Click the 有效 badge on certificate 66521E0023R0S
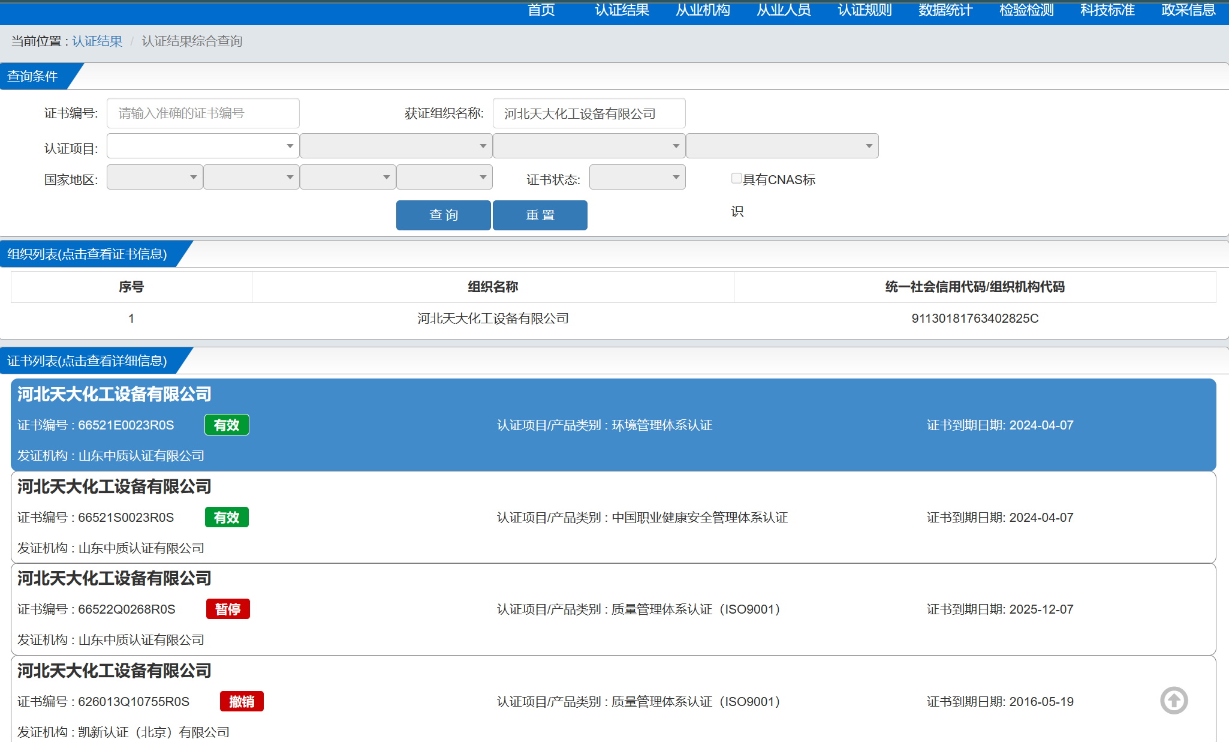The image size is (1229, 742). click(227, 425)
